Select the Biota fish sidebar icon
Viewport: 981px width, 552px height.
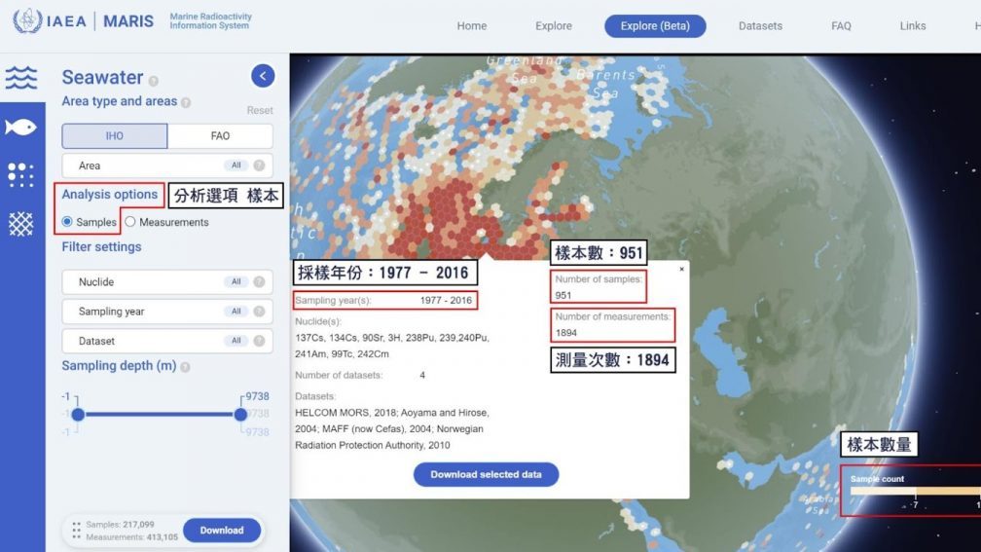(21, 127)
